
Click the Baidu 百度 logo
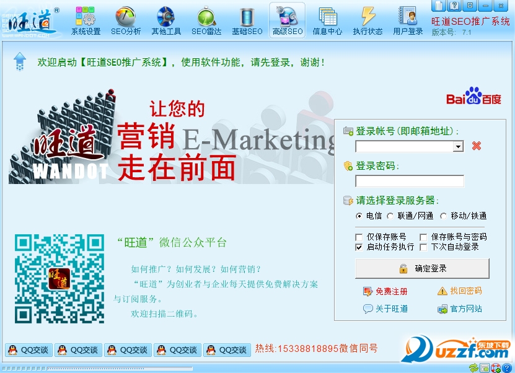tap(473, 96)
